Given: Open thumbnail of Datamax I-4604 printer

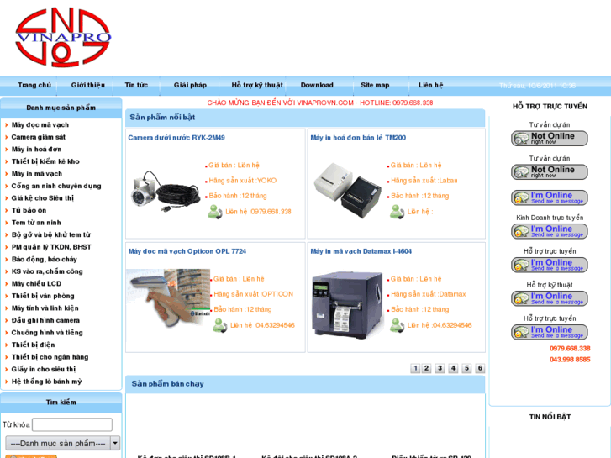Looking at the screenshot, I should coord(347,303).
